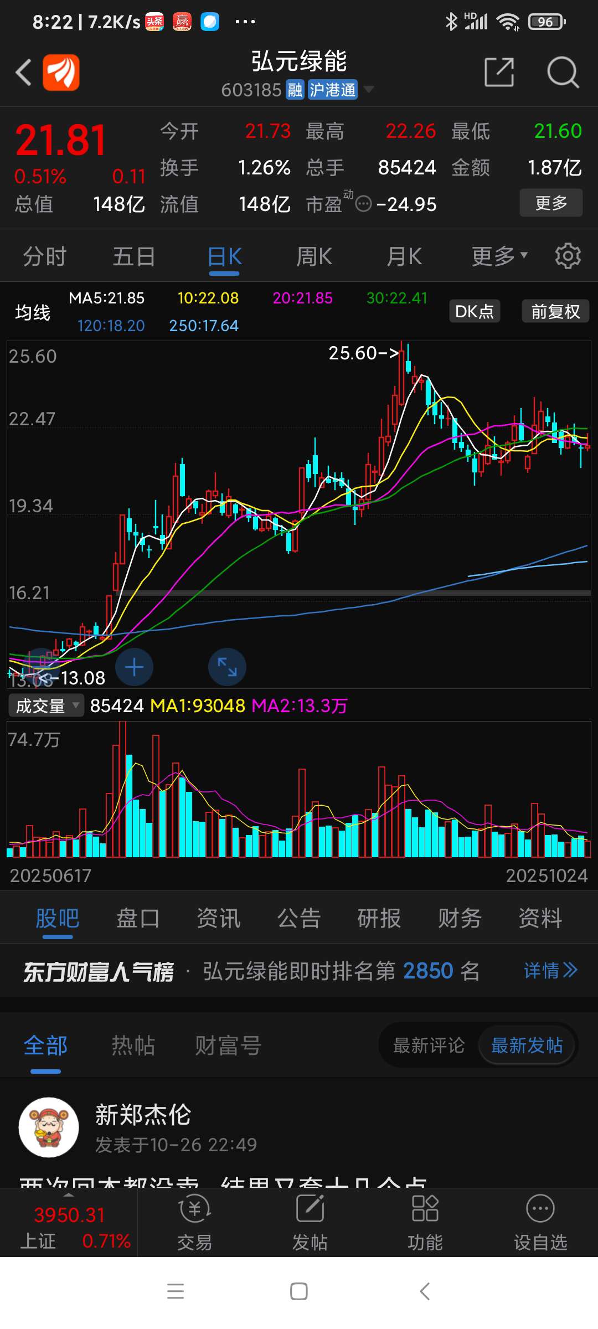Expand dropdown arrow beside stock code
The image size is (598, 1329).
[x=369, y=89]
